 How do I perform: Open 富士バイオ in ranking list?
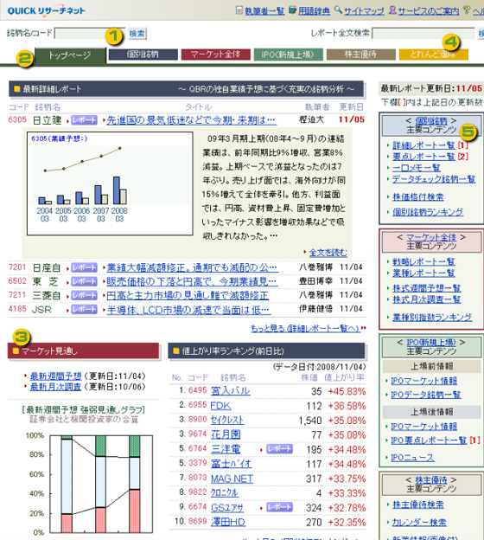231,464
